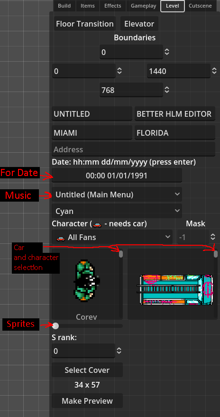220x417 pixels.
Task: Switch to the Cutscene tab
Action: [x=200, y=6]
